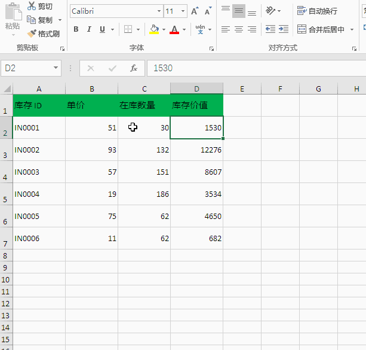The image size is (366, 350).
Task: Open the Font Color dropdown arrow
Action: point(184,29)
